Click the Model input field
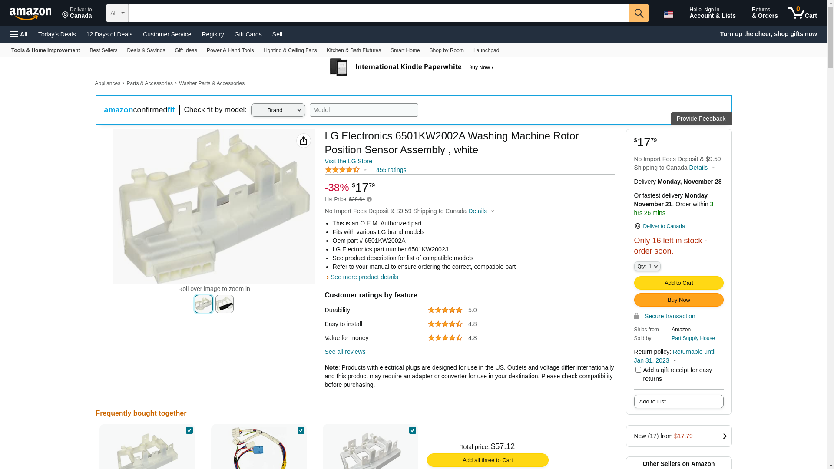 [x=364, y=110]
